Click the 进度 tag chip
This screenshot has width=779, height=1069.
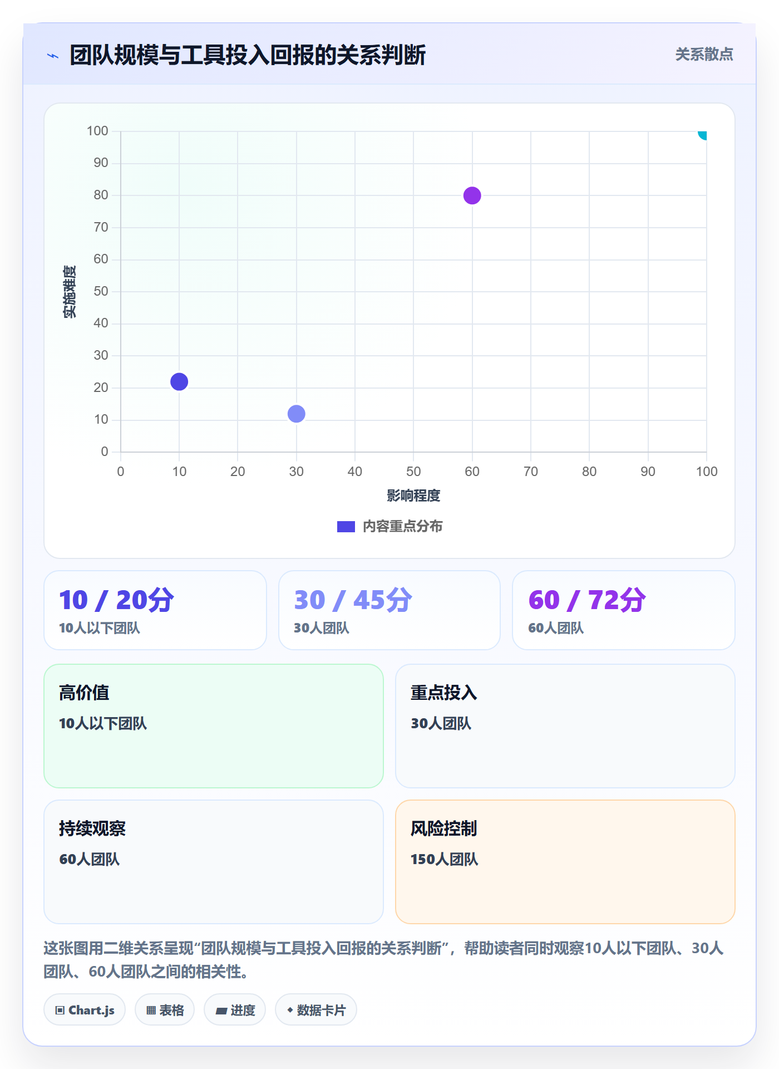235,1010
